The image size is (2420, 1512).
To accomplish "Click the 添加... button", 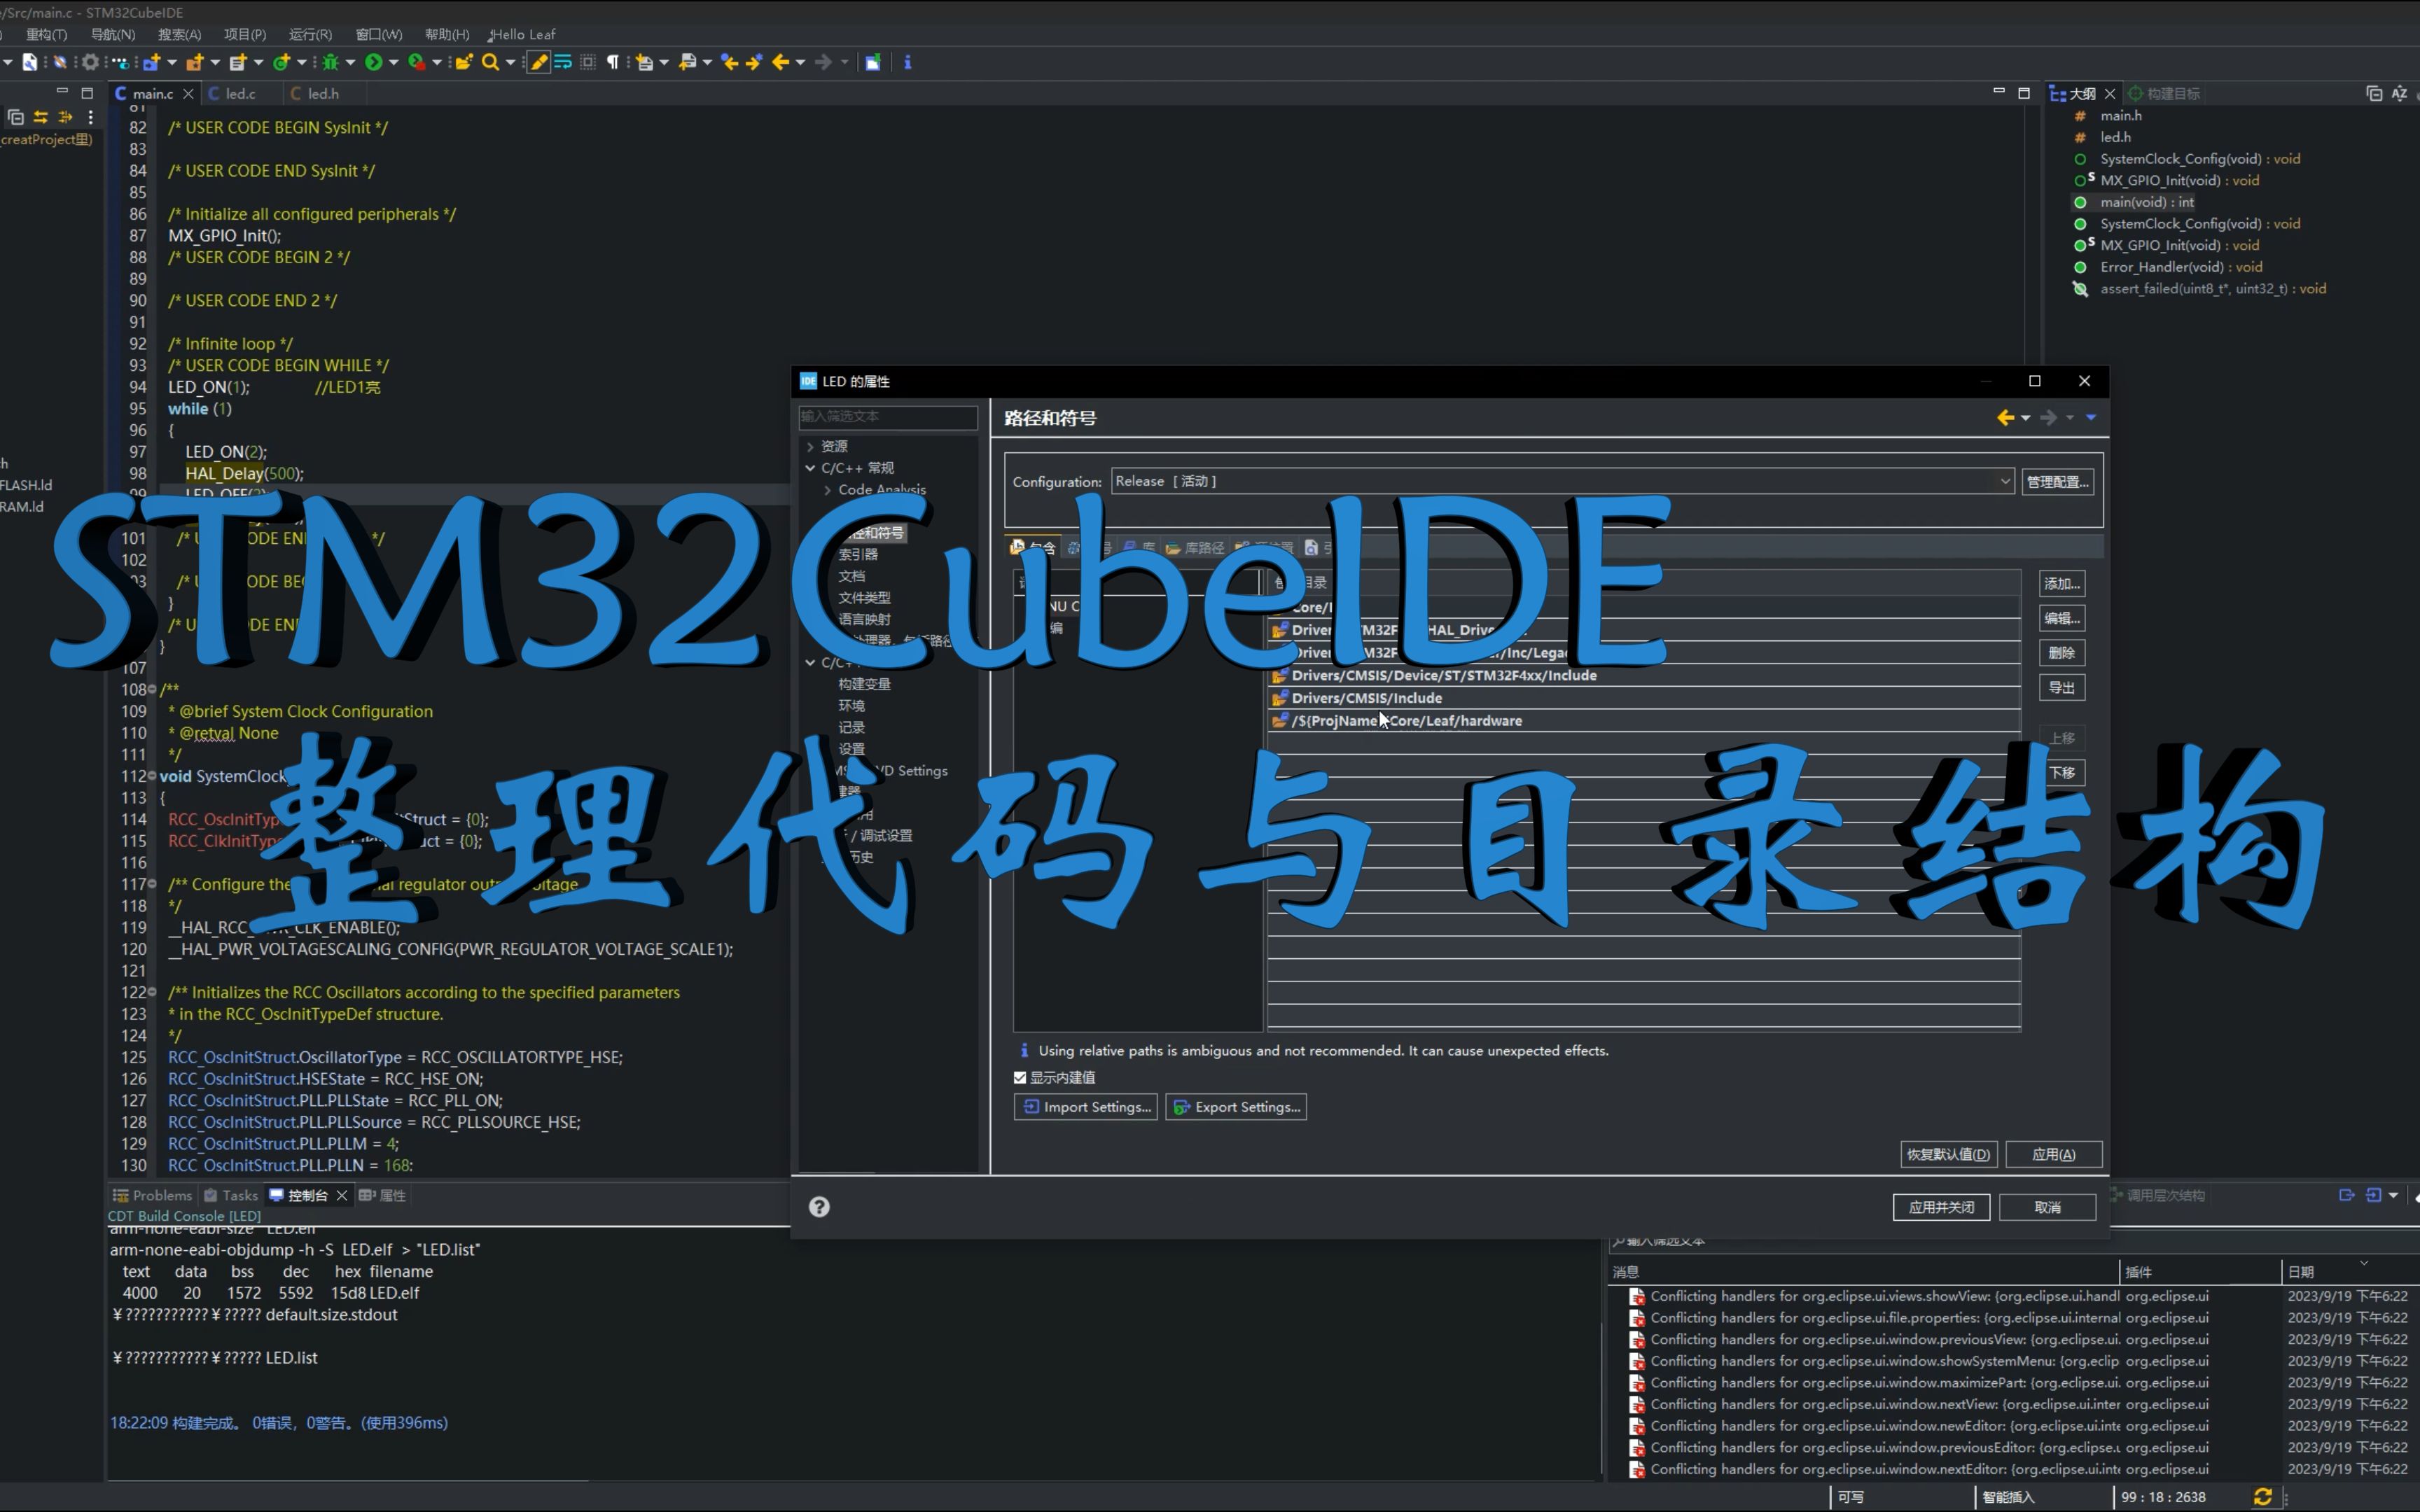I will [x=2061, y=584].
